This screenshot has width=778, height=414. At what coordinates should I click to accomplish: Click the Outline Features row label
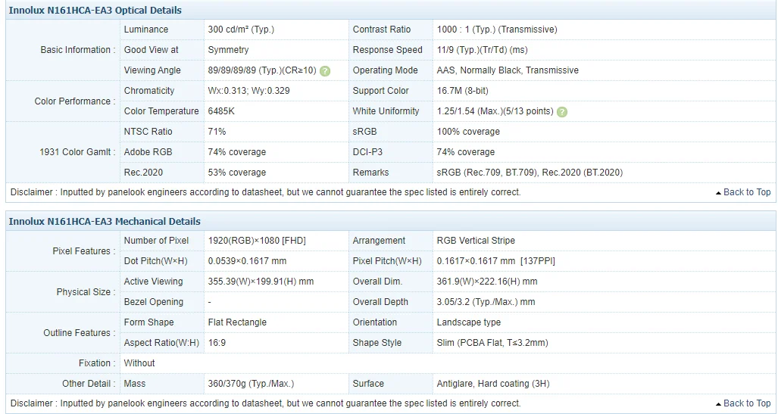coord(80,333)
